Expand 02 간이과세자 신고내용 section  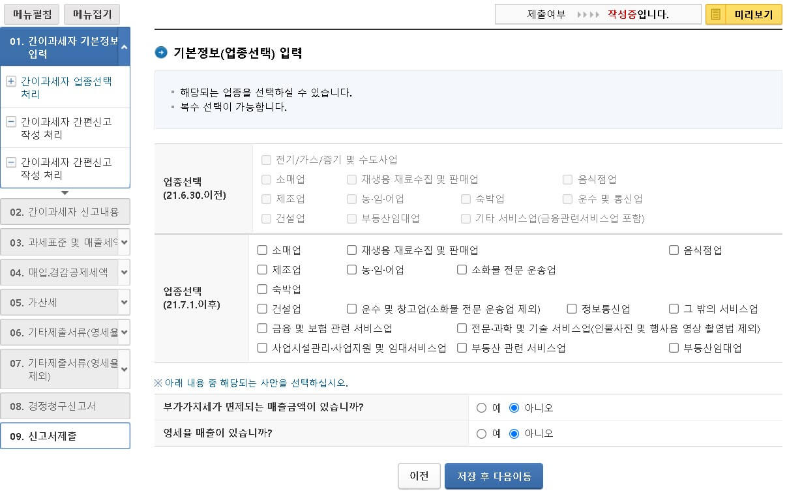[65, 211]
